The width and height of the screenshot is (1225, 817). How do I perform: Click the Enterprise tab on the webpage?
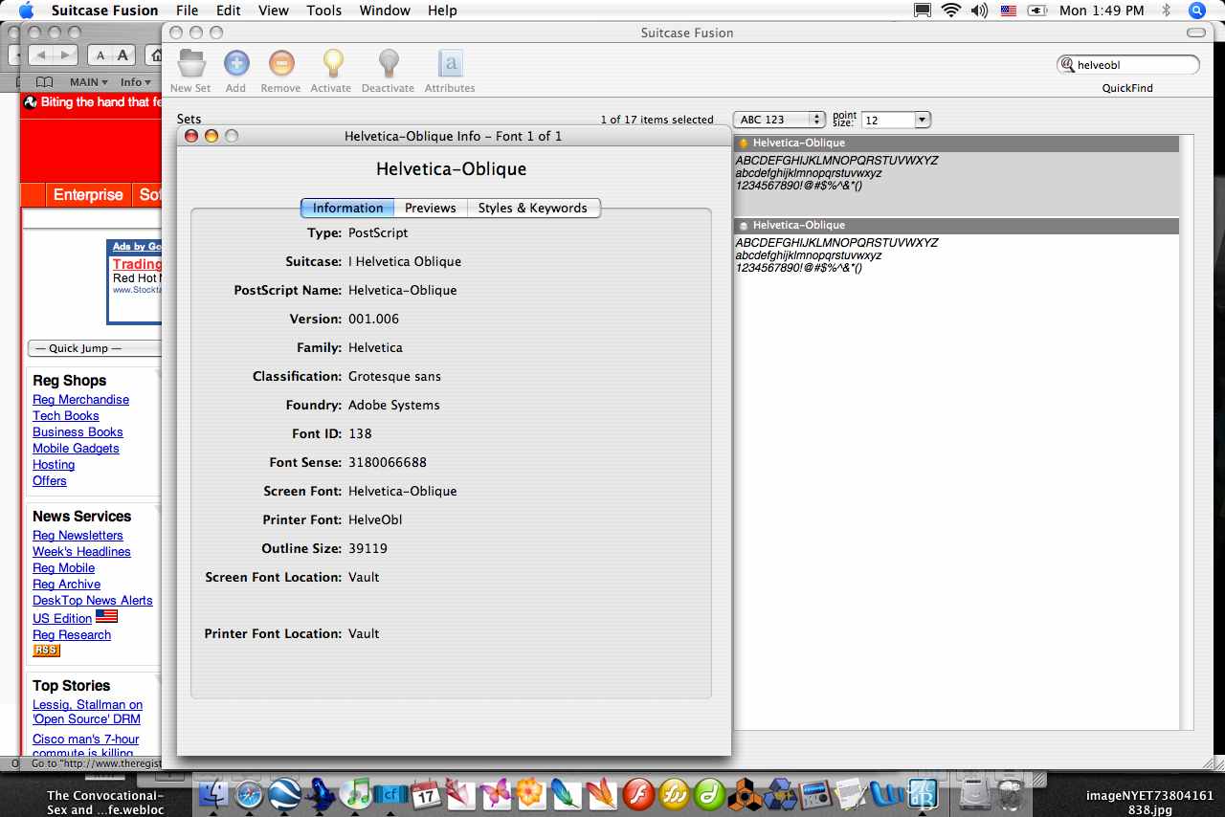point(88,194)
